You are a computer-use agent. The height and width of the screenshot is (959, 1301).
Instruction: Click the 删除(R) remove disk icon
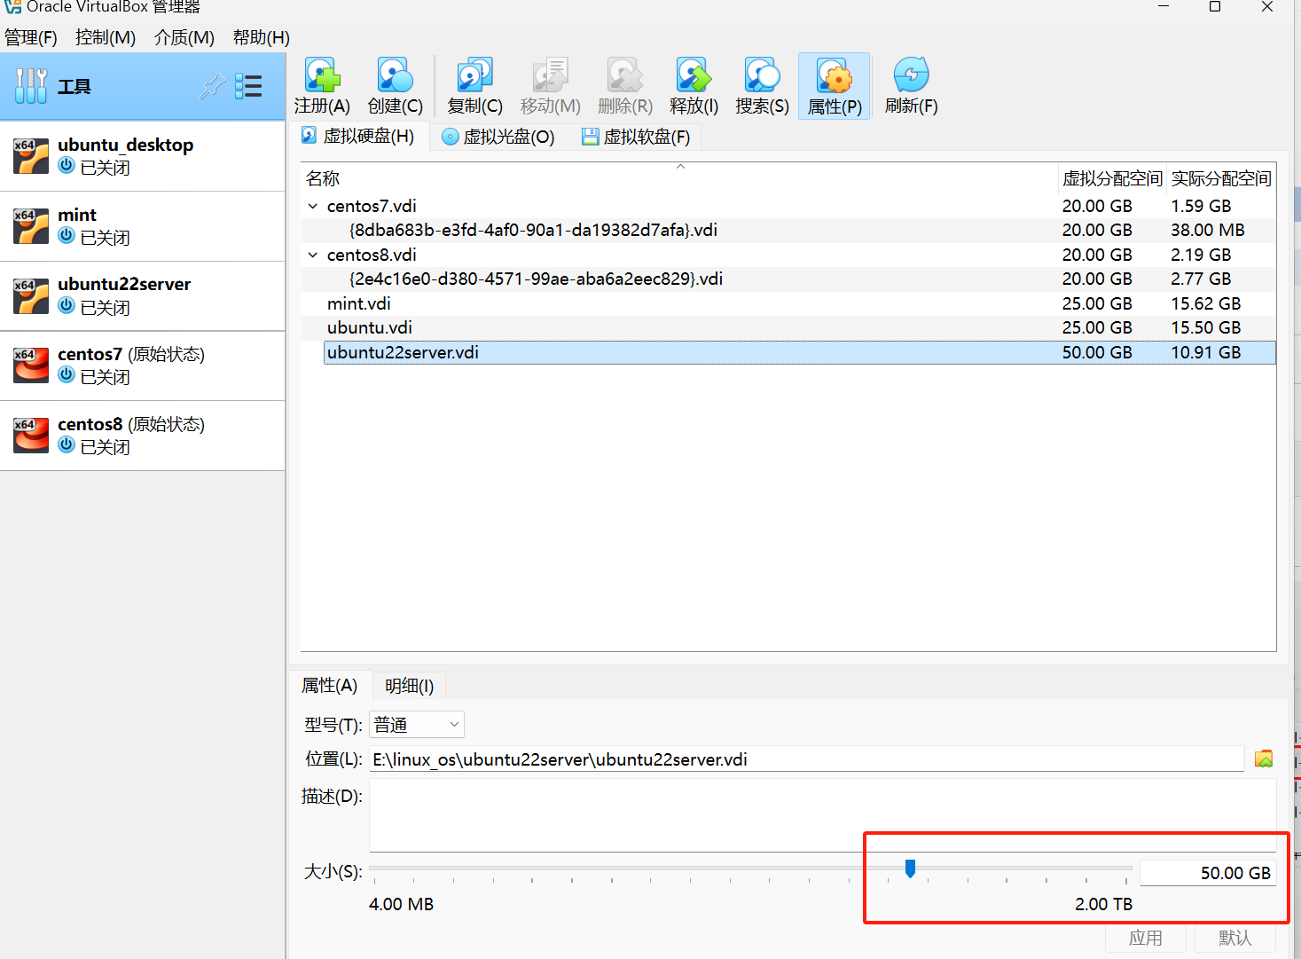pyautogui.click(x=624, y=75)
